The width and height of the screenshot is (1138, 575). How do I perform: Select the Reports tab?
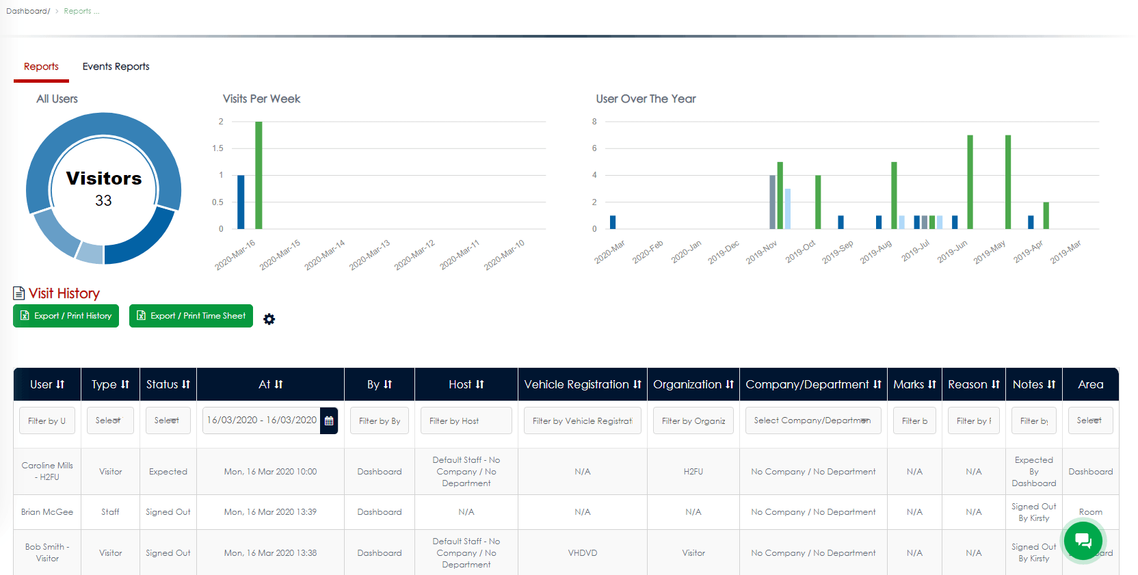(41, 66)
